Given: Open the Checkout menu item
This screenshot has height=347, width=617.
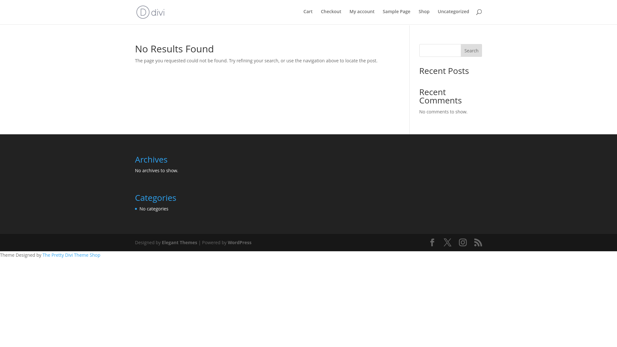Looking at the screenshot, I should [x=331, y=12].
